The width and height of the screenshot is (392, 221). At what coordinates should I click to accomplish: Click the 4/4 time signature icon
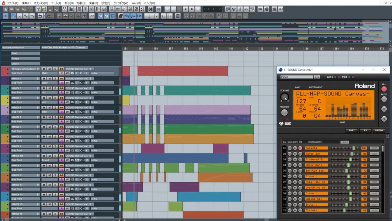(x=127, y=16)
